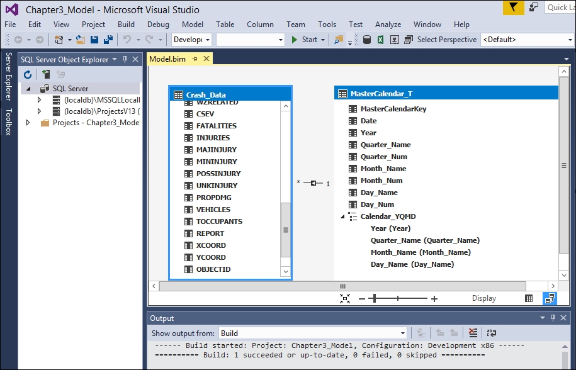Click the Visual Studio logo icon
Screen dimensions: 576x370
12,9
